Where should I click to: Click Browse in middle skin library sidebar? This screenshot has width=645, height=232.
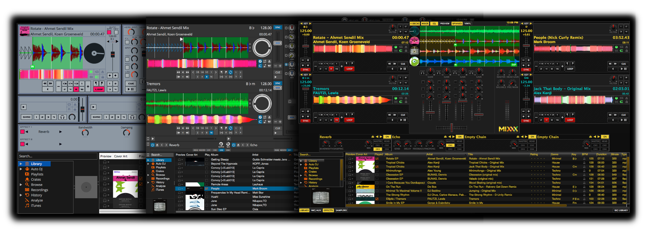[161, 175]
